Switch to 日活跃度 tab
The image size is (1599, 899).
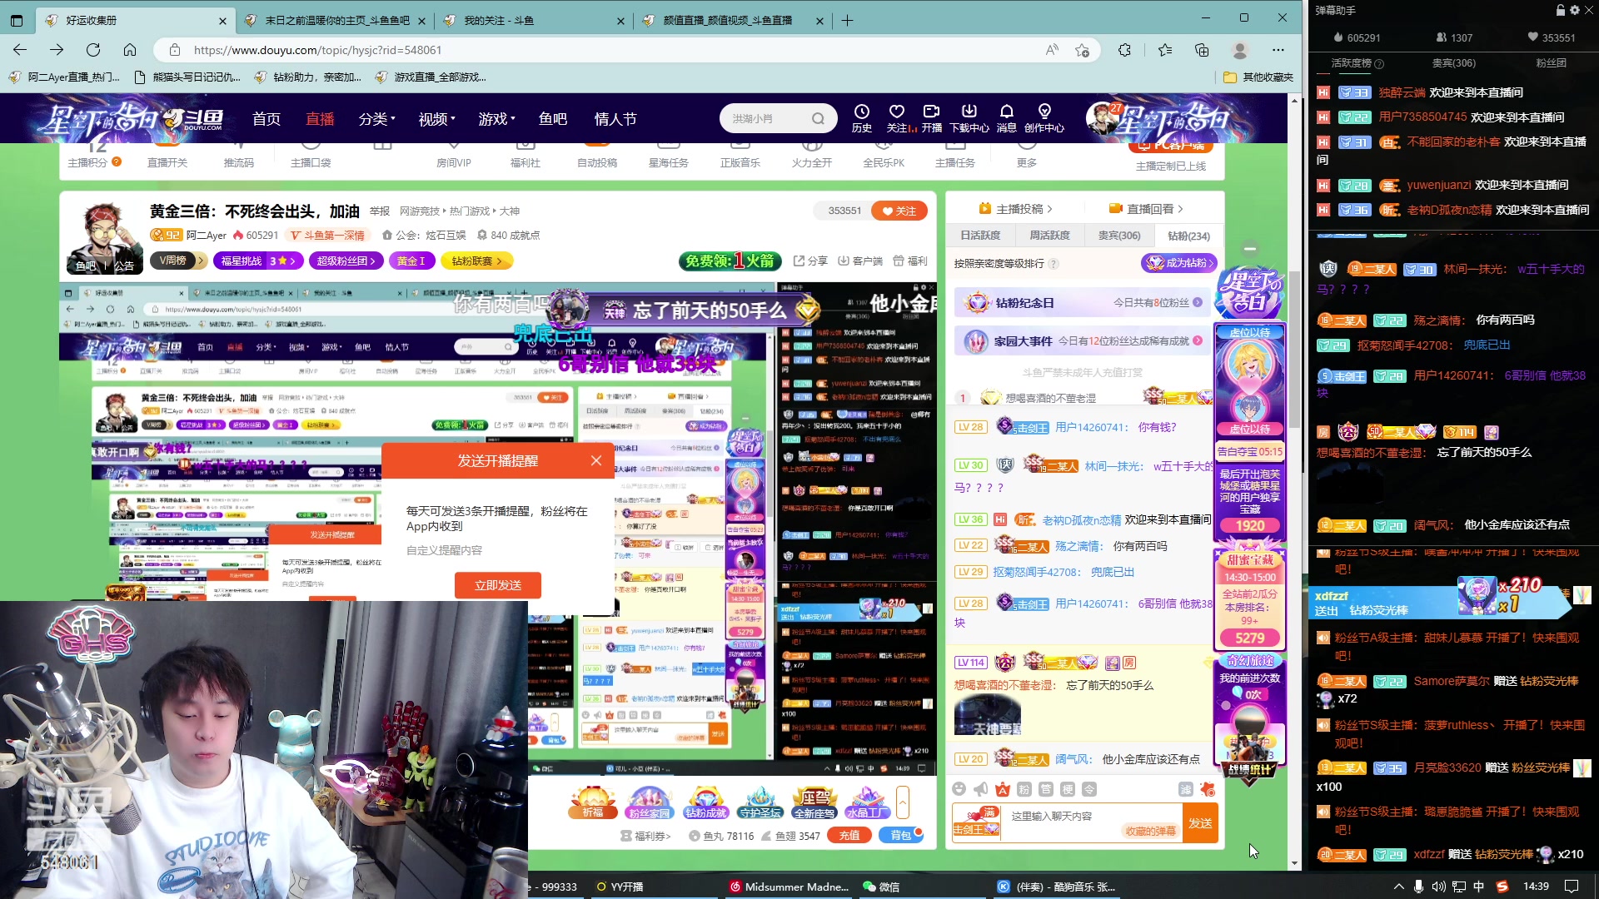click(x=980, y=236)
